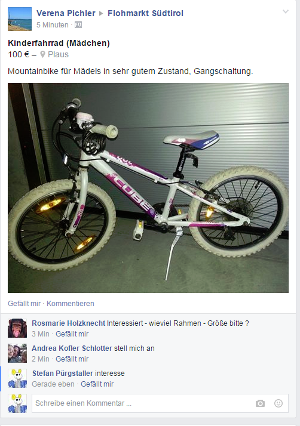The height and width of the screenshot is (426, 300).
Task: Click Stefan Pürgstaller's comment avatar
Action: pos(17,378)
